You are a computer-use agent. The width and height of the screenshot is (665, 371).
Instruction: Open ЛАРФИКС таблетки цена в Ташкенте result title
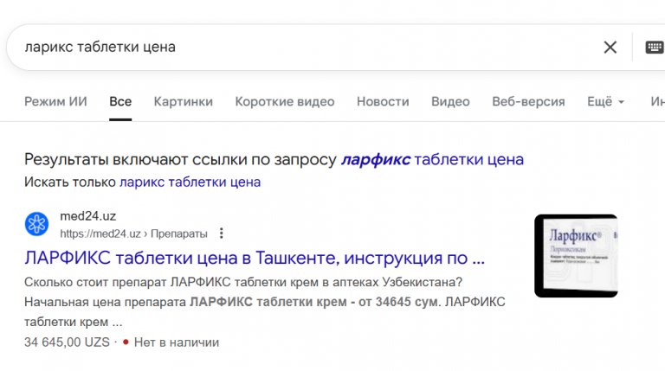click(255, 258)
